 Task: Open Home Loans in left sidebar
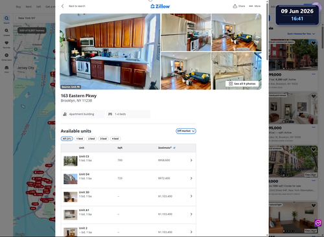click(x=6, y=56)
